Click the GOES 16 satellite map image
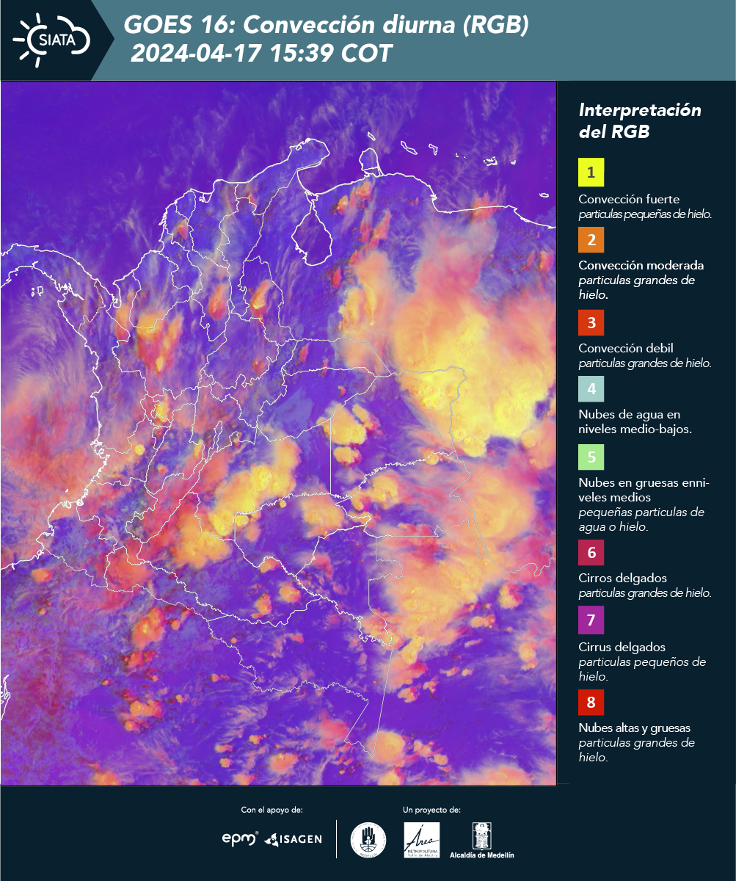Viewport: 736px width, 881px height. pos(279,433)
